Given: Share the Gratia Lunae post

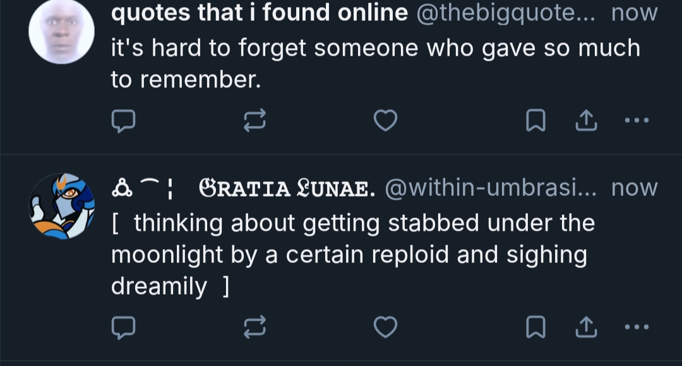Looking at the screenshot, I should [x=586, y=327].
